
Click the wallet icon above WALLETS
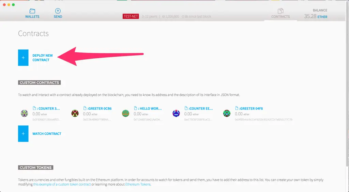32,11
